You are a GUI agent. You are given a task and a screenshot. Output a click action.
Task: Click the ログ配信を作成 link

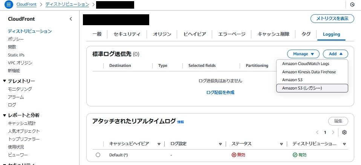(x=220, y=92)
